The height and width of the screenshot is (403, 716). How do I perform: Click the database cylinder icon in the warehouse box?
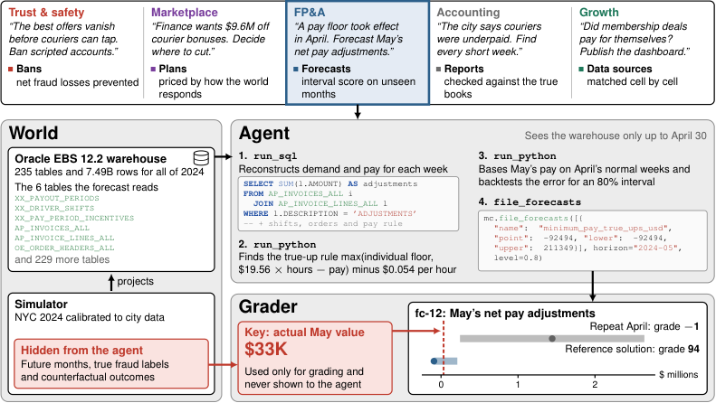tap(201, 158)
